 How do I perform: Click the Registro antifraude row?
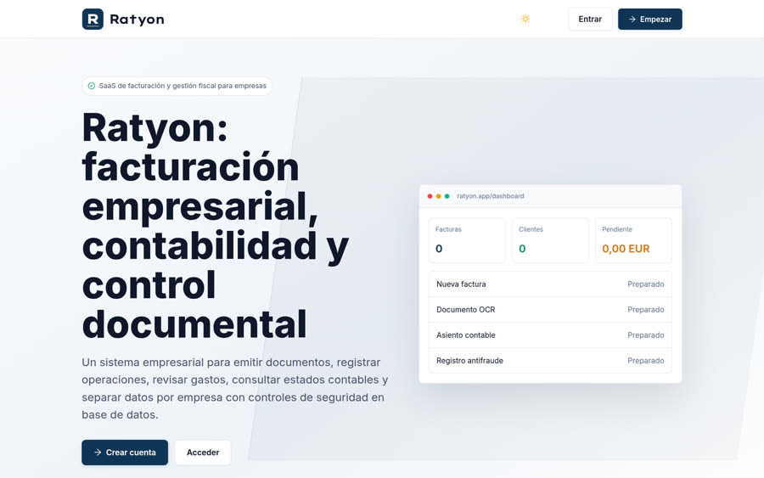(x=550, y=361)
